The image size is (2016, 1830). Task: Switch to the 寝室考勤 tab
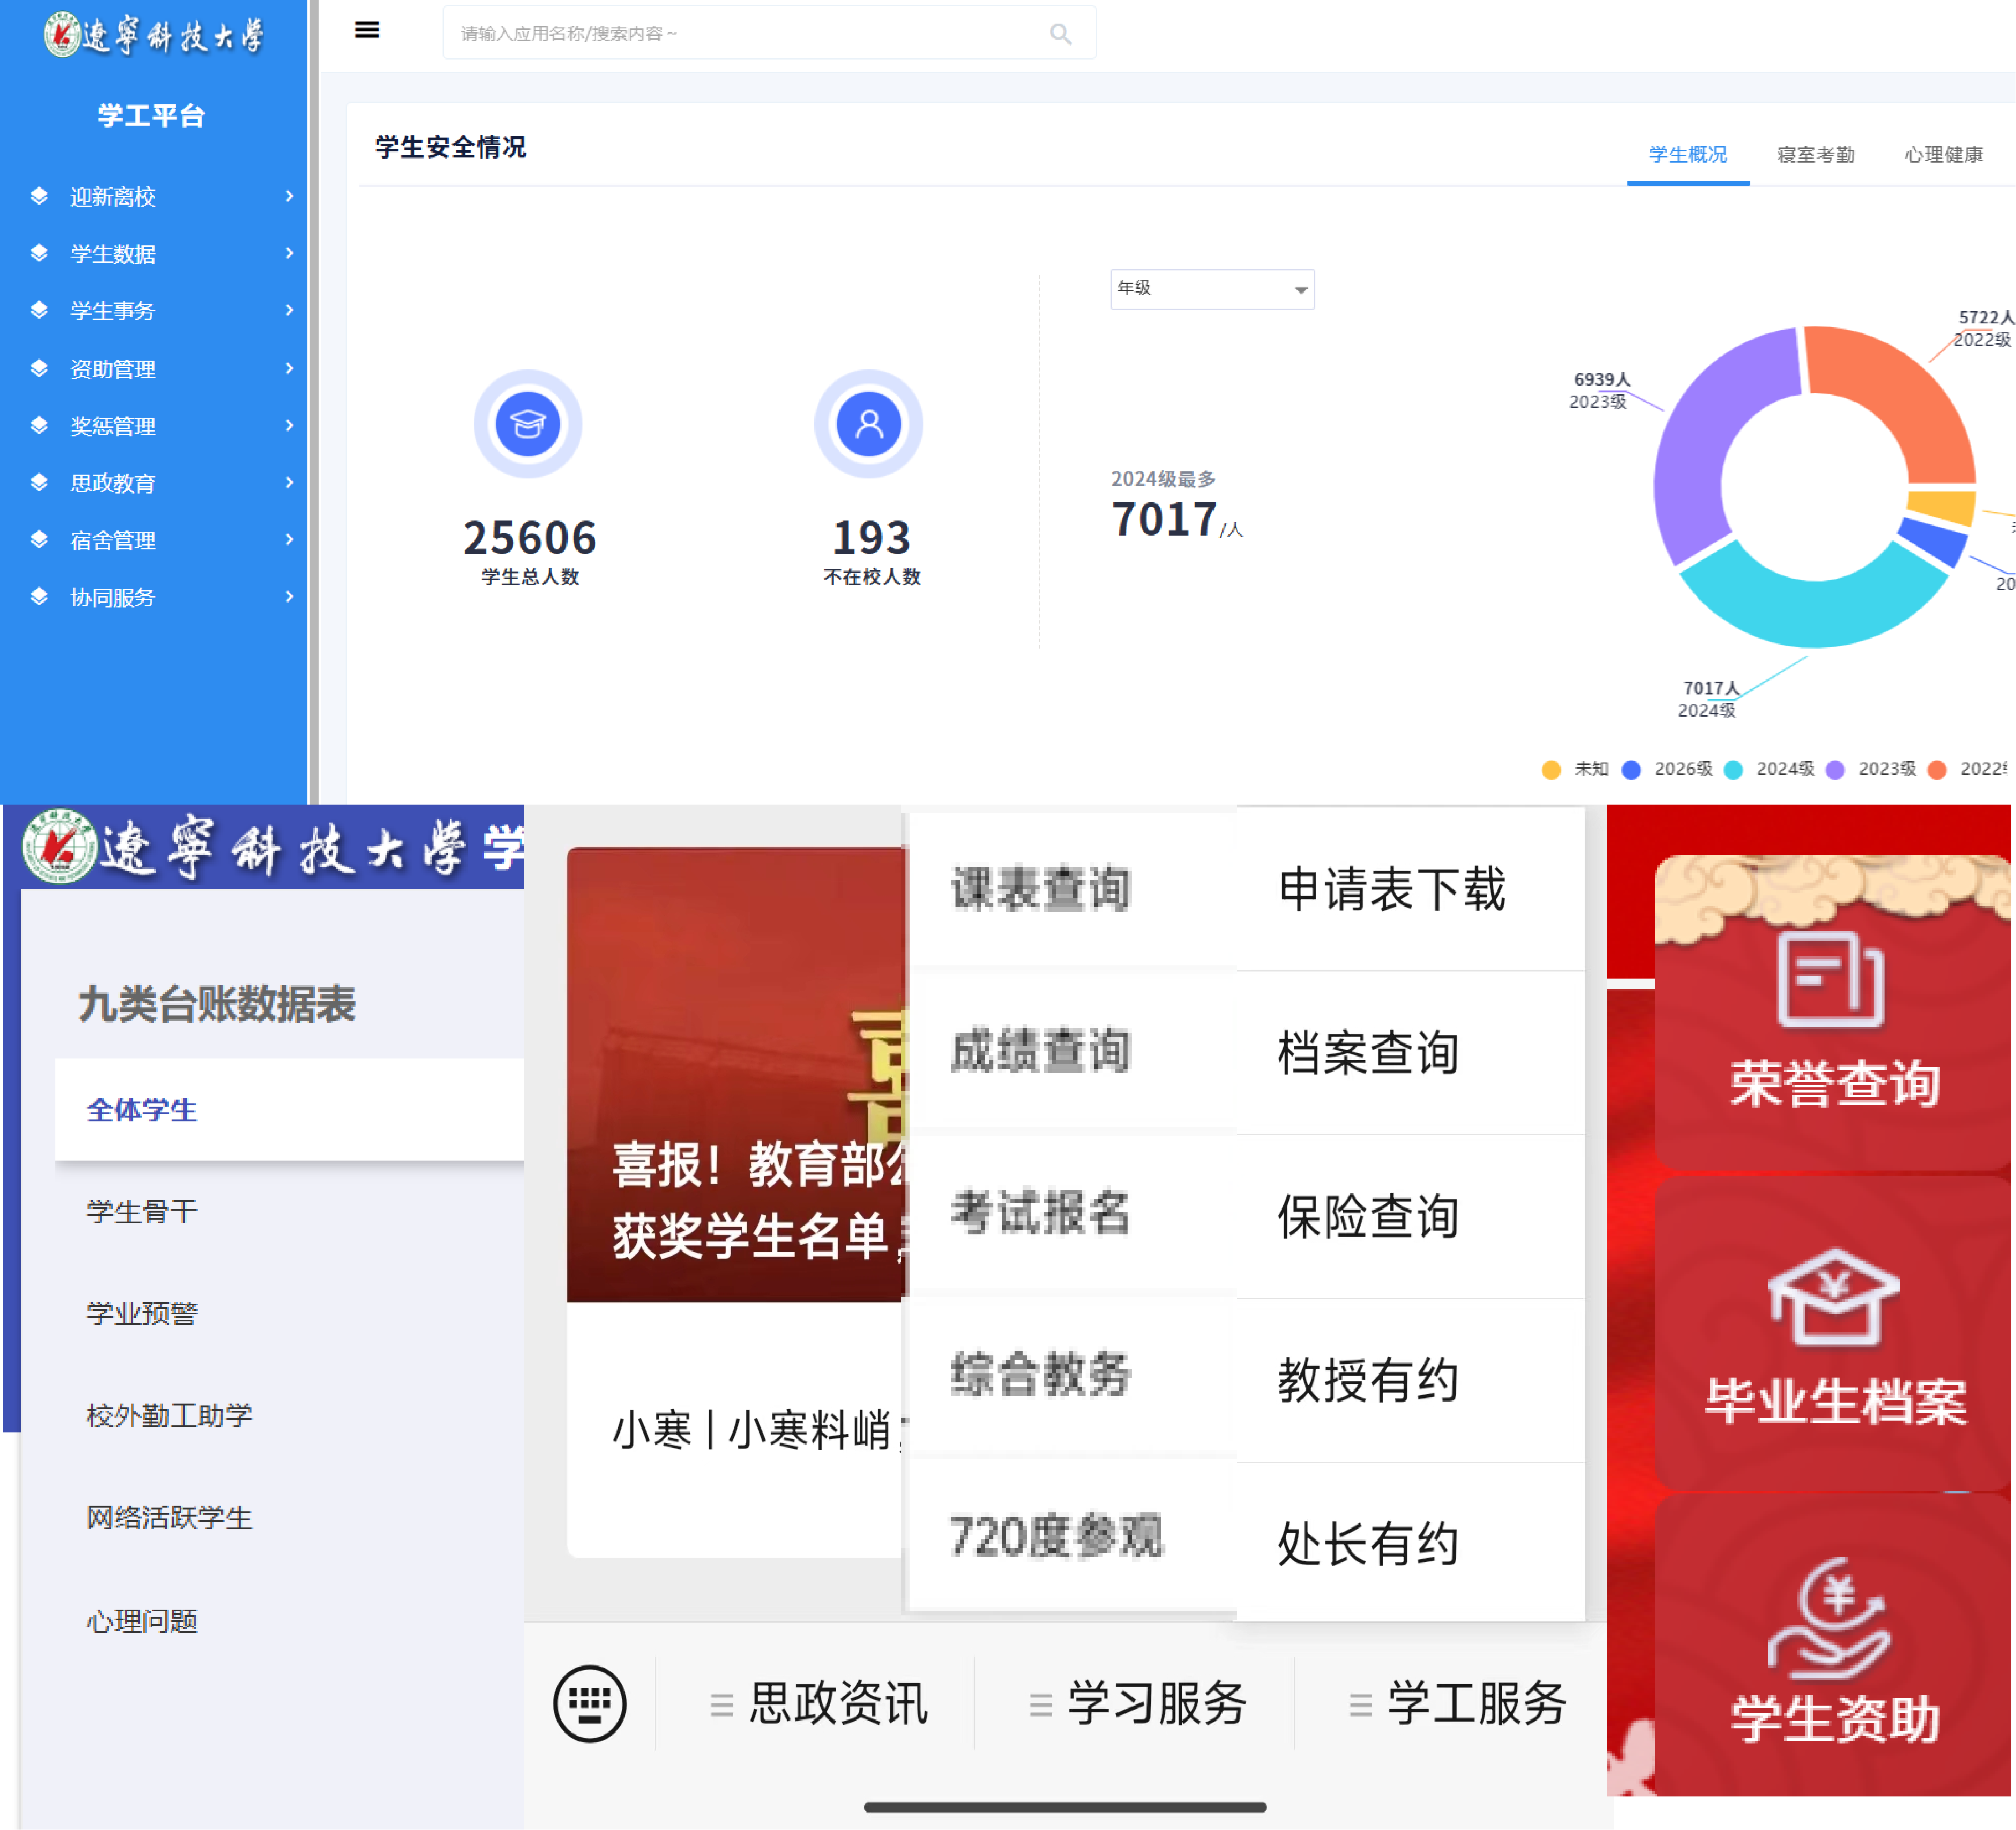(1815, 155)
